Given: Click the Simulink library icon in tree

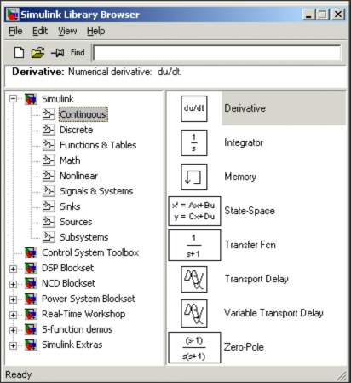Looking at the screenshot, I should (x=31, y=99).
